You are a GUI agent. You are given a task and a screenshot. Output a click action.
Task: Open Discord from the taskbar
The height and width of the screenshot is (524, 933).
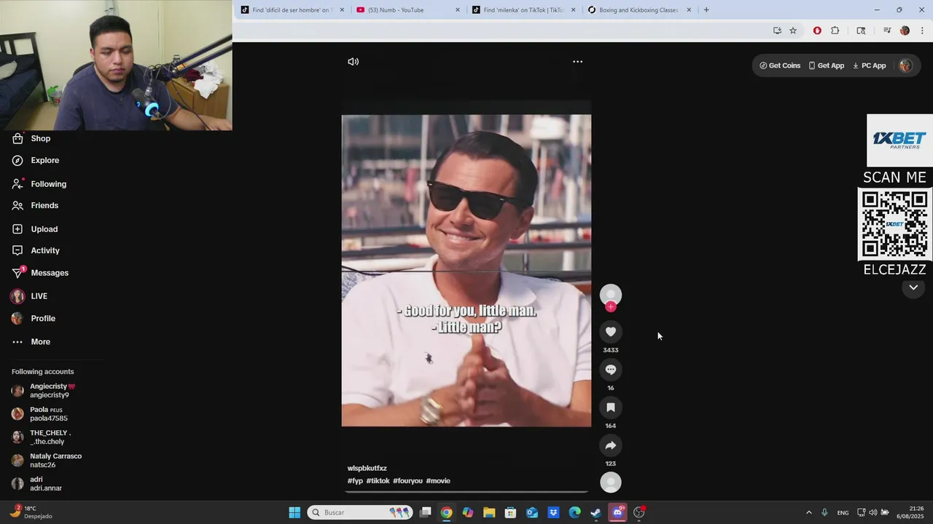pyautogui.click(x=617, y=512)
